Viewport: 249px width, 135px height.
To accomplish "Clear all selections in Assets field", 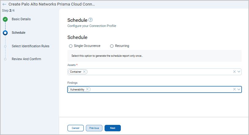I will [235, 72].
